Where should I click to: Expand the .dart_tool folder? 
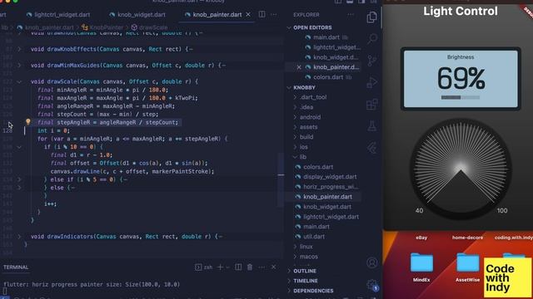point(313,97)
